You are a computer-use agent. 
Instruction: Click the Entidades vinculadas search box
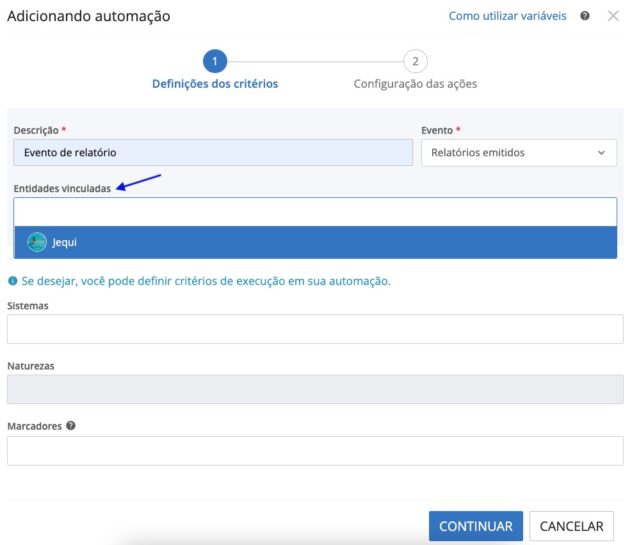click(315, 211)
